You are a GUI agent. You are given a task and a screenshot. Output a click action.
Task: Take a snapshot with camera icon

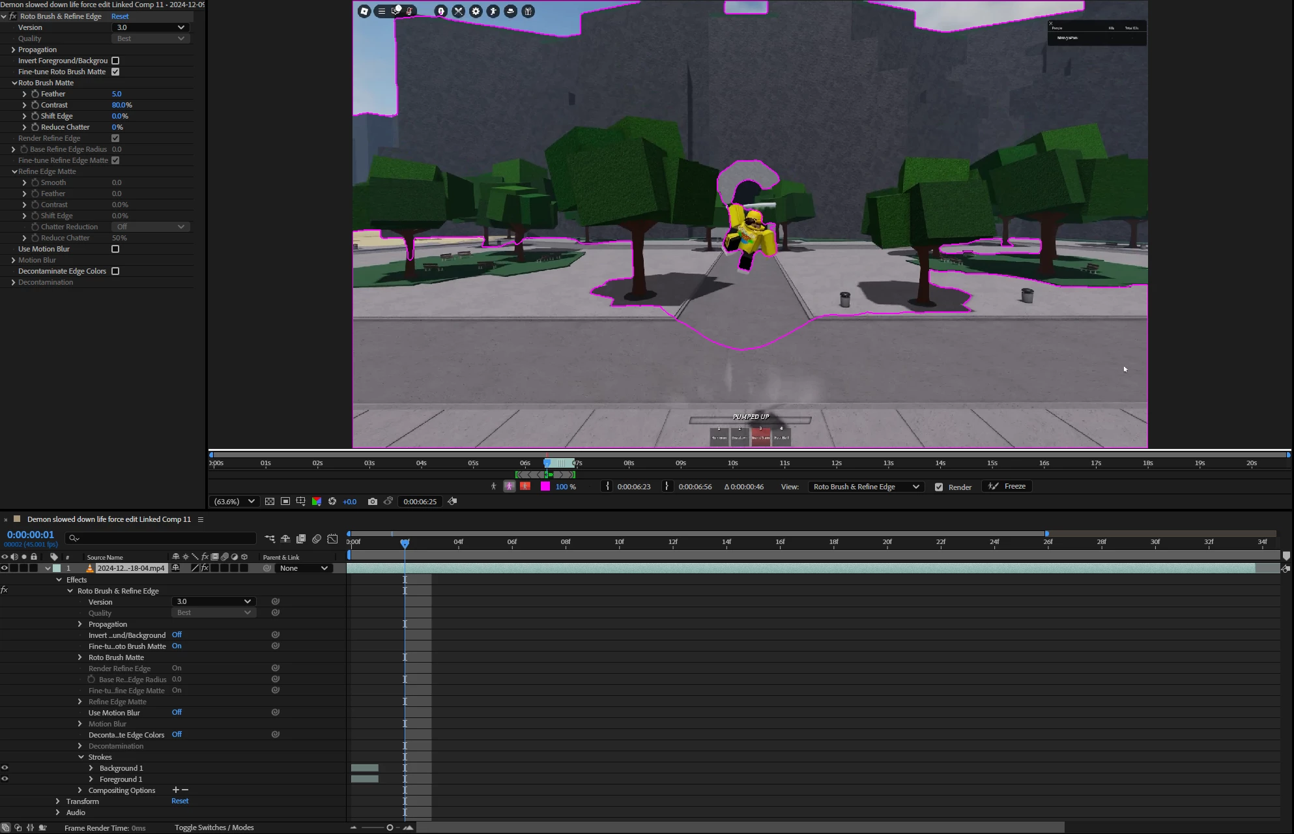click(x=372, y=501)
